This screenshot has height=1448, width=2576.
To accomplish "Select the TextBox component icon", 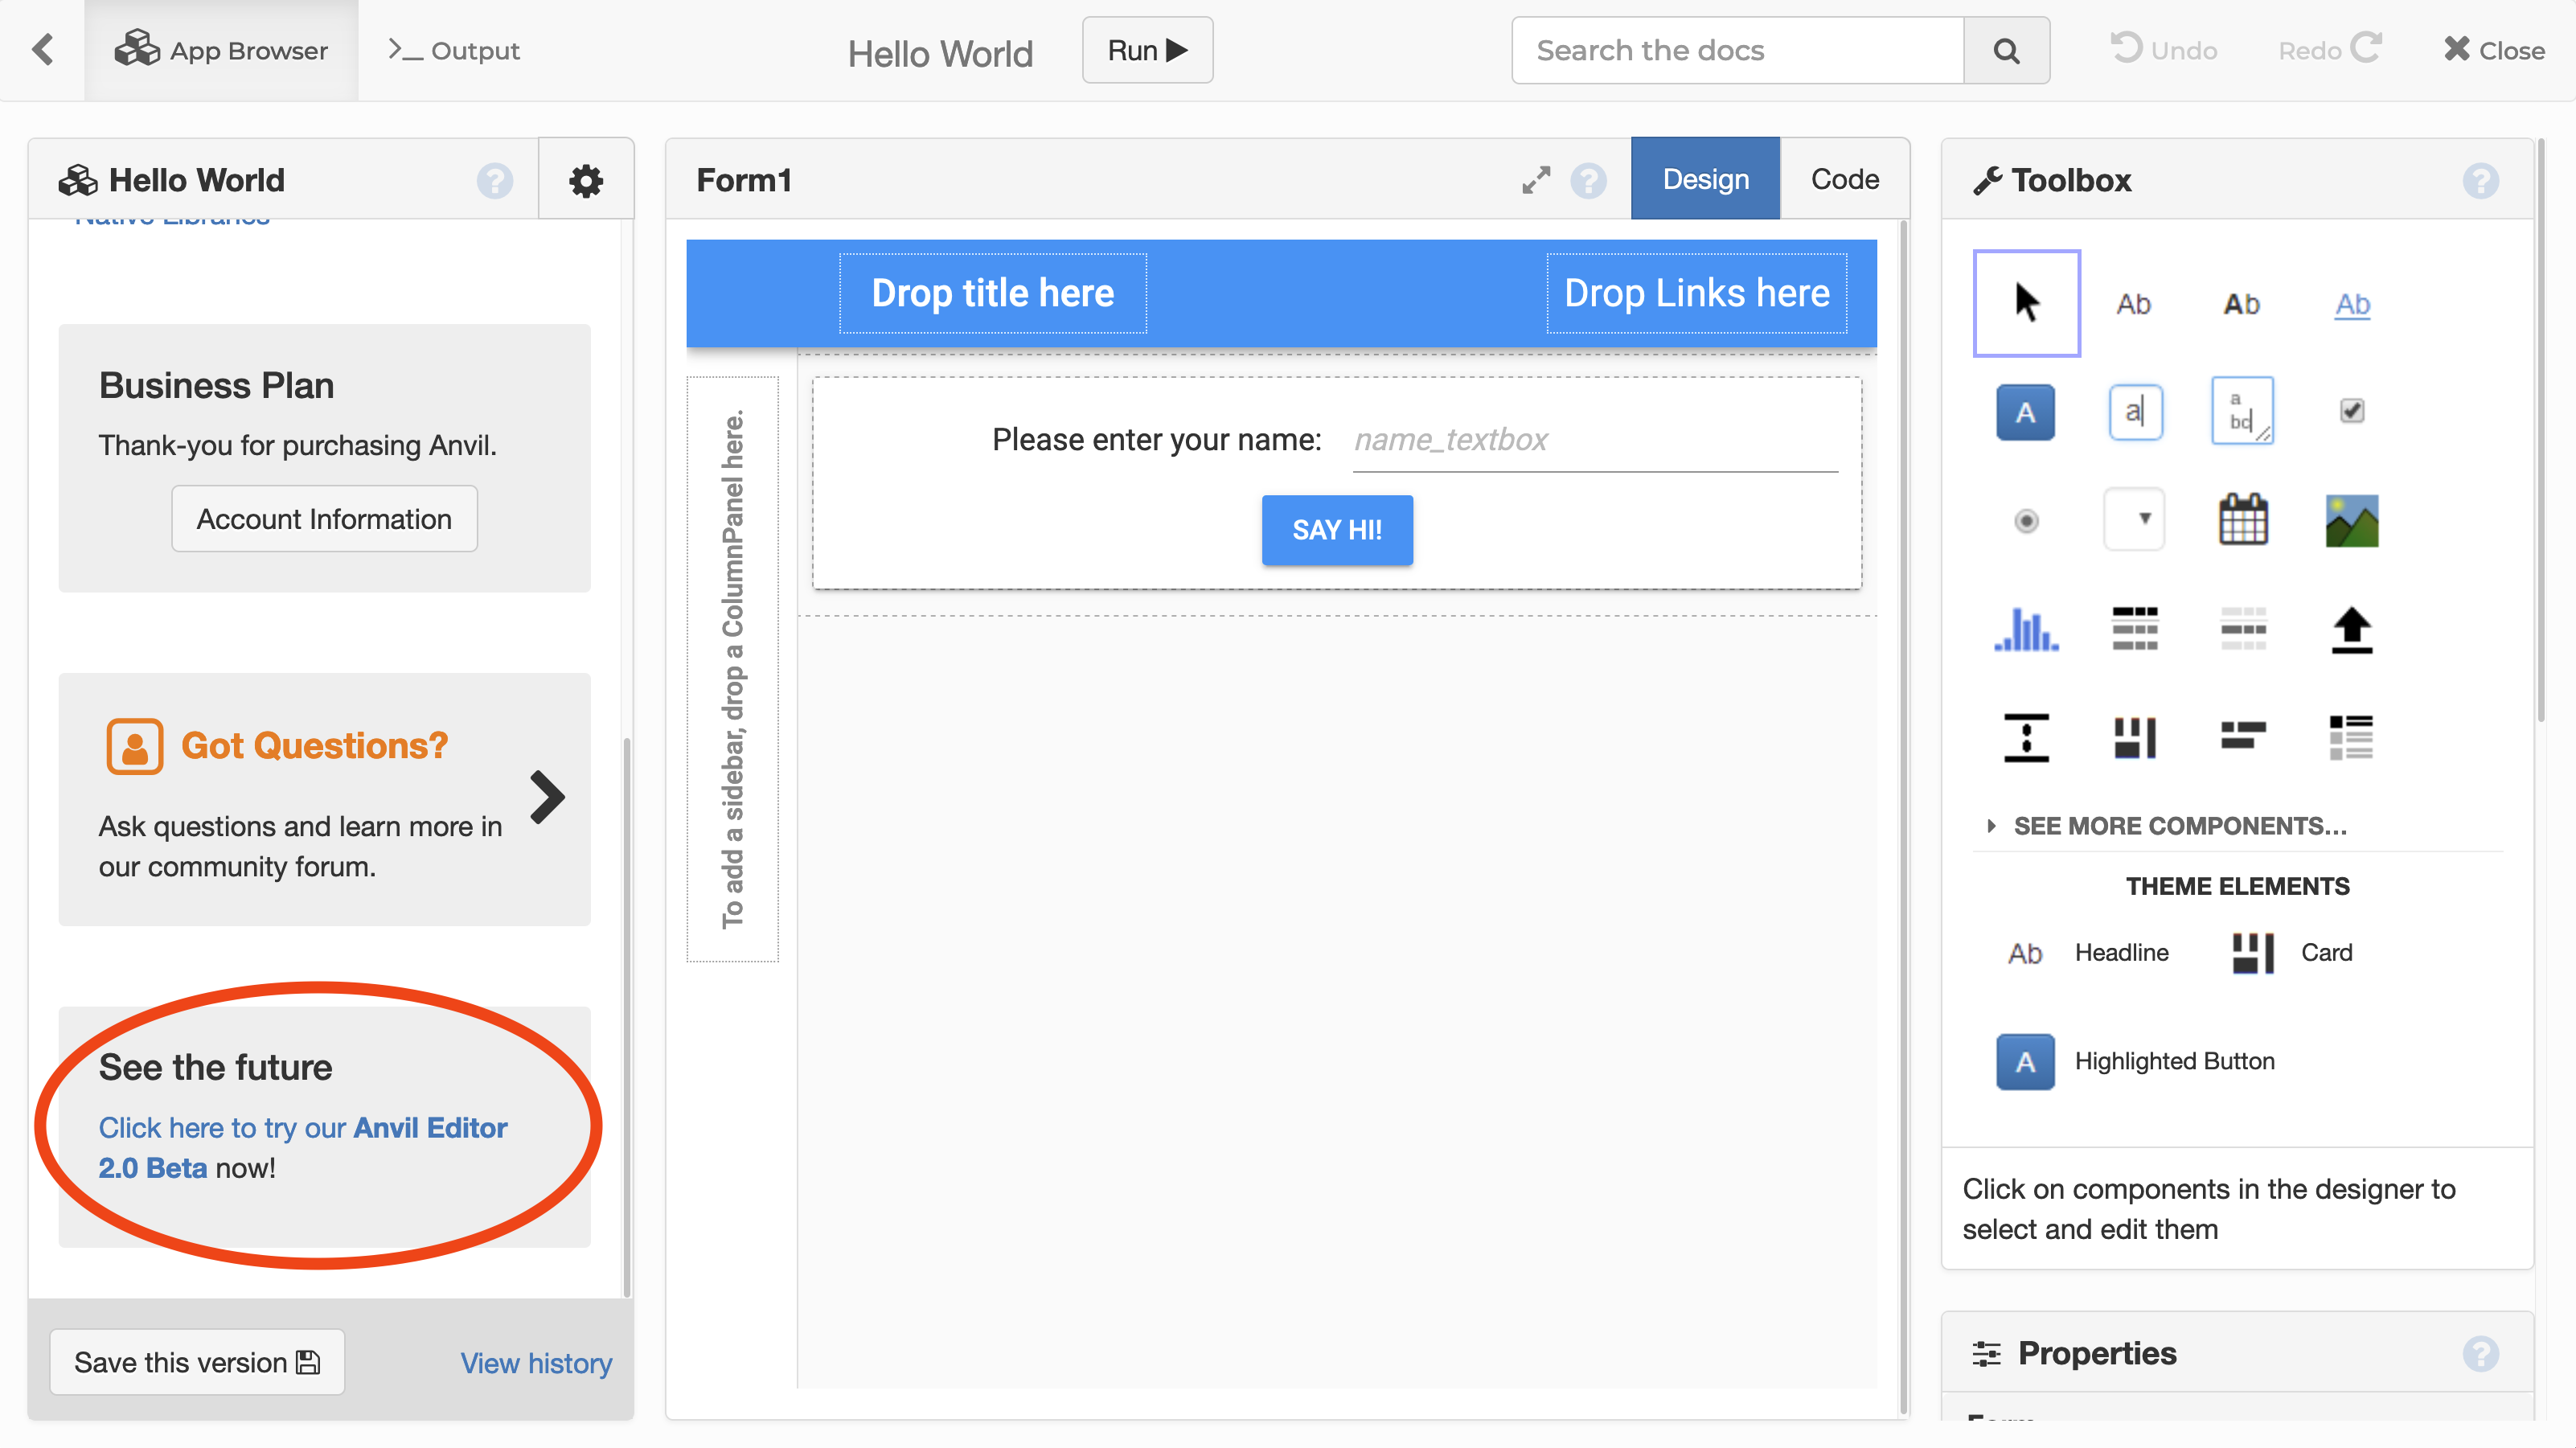I will click(x=2135, y=411).
